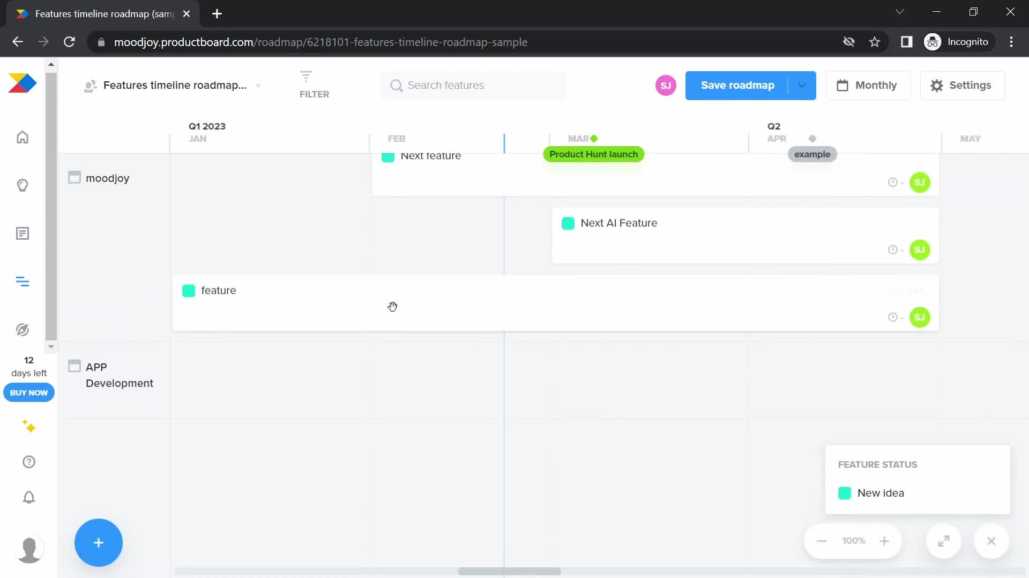Click the SJ avatar on Next AI Feature
The image size is (1029, 578).
tap(920, 250)
